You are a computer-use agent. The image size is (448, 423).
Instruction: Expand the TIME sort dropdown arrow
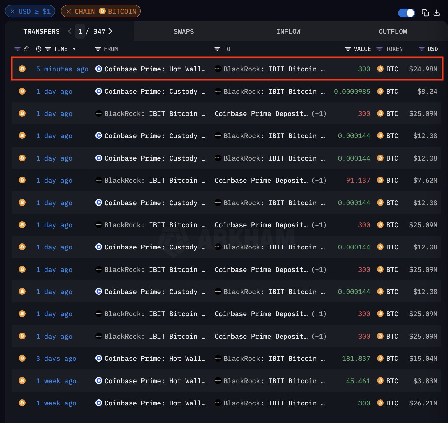click(74, 49)
